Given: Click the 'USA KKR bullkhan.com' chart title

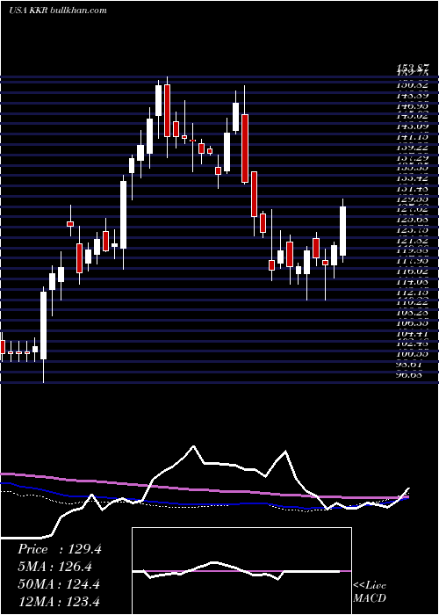Looking at the screenshot, I should 58,10.
